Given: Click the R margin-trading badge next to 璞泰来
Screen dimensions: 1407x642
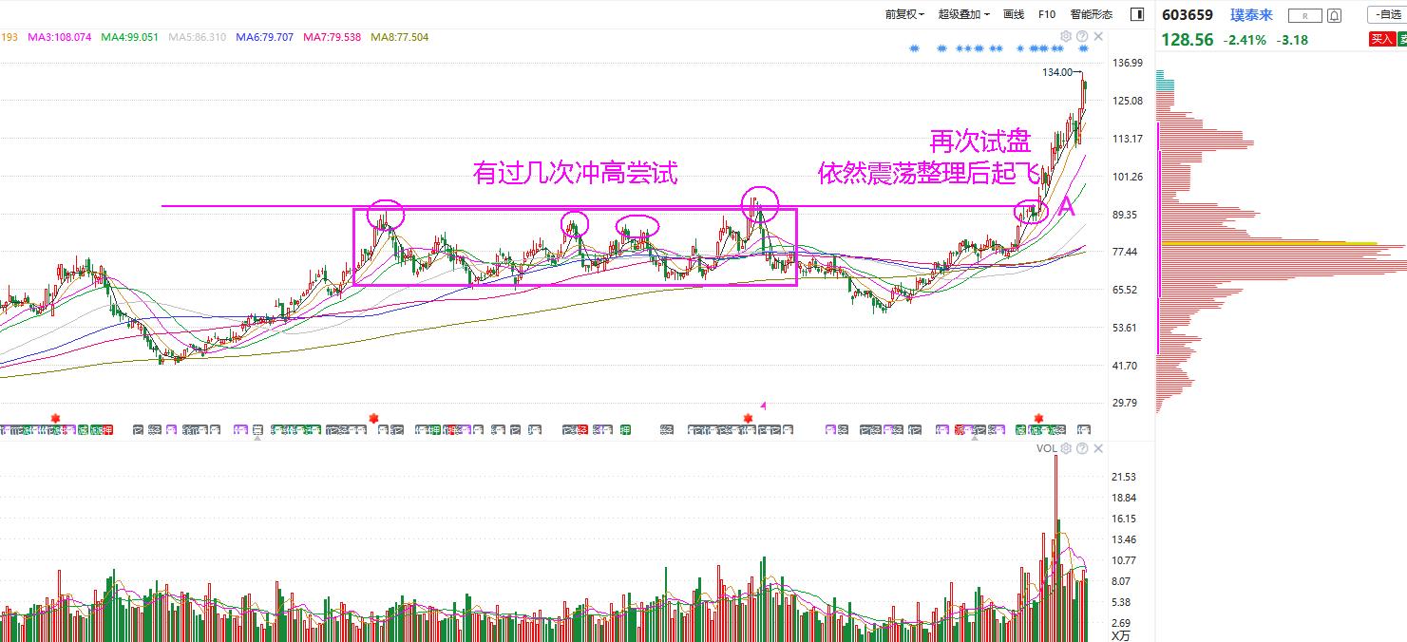Looking at the screenshot, I should coord(1305,15).
